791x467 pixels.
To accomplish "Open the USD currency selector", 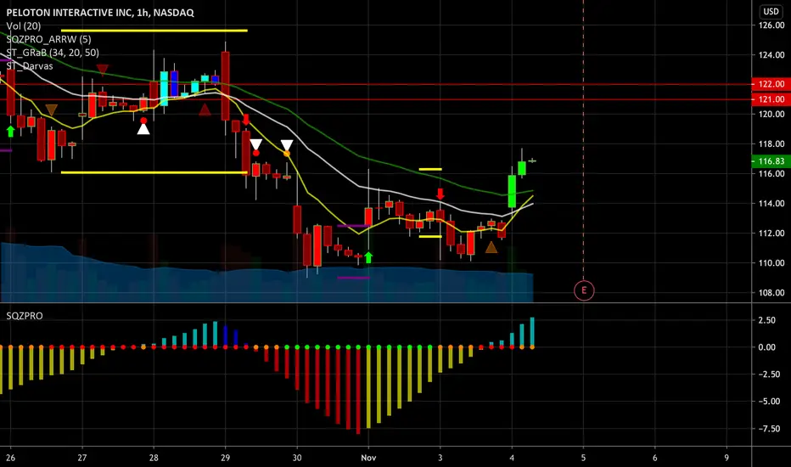I will [x=771, y=11].
